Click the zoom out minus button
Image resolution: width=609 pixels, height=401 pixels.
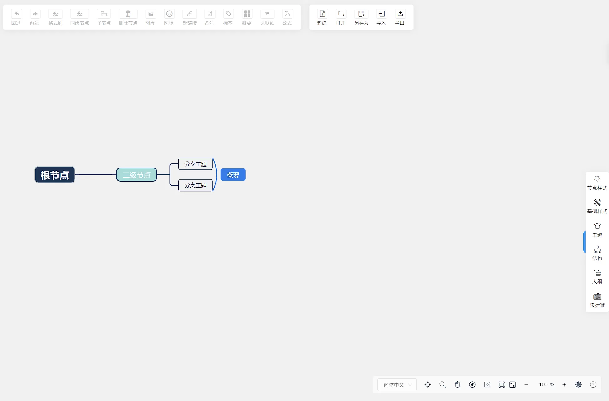526,384
